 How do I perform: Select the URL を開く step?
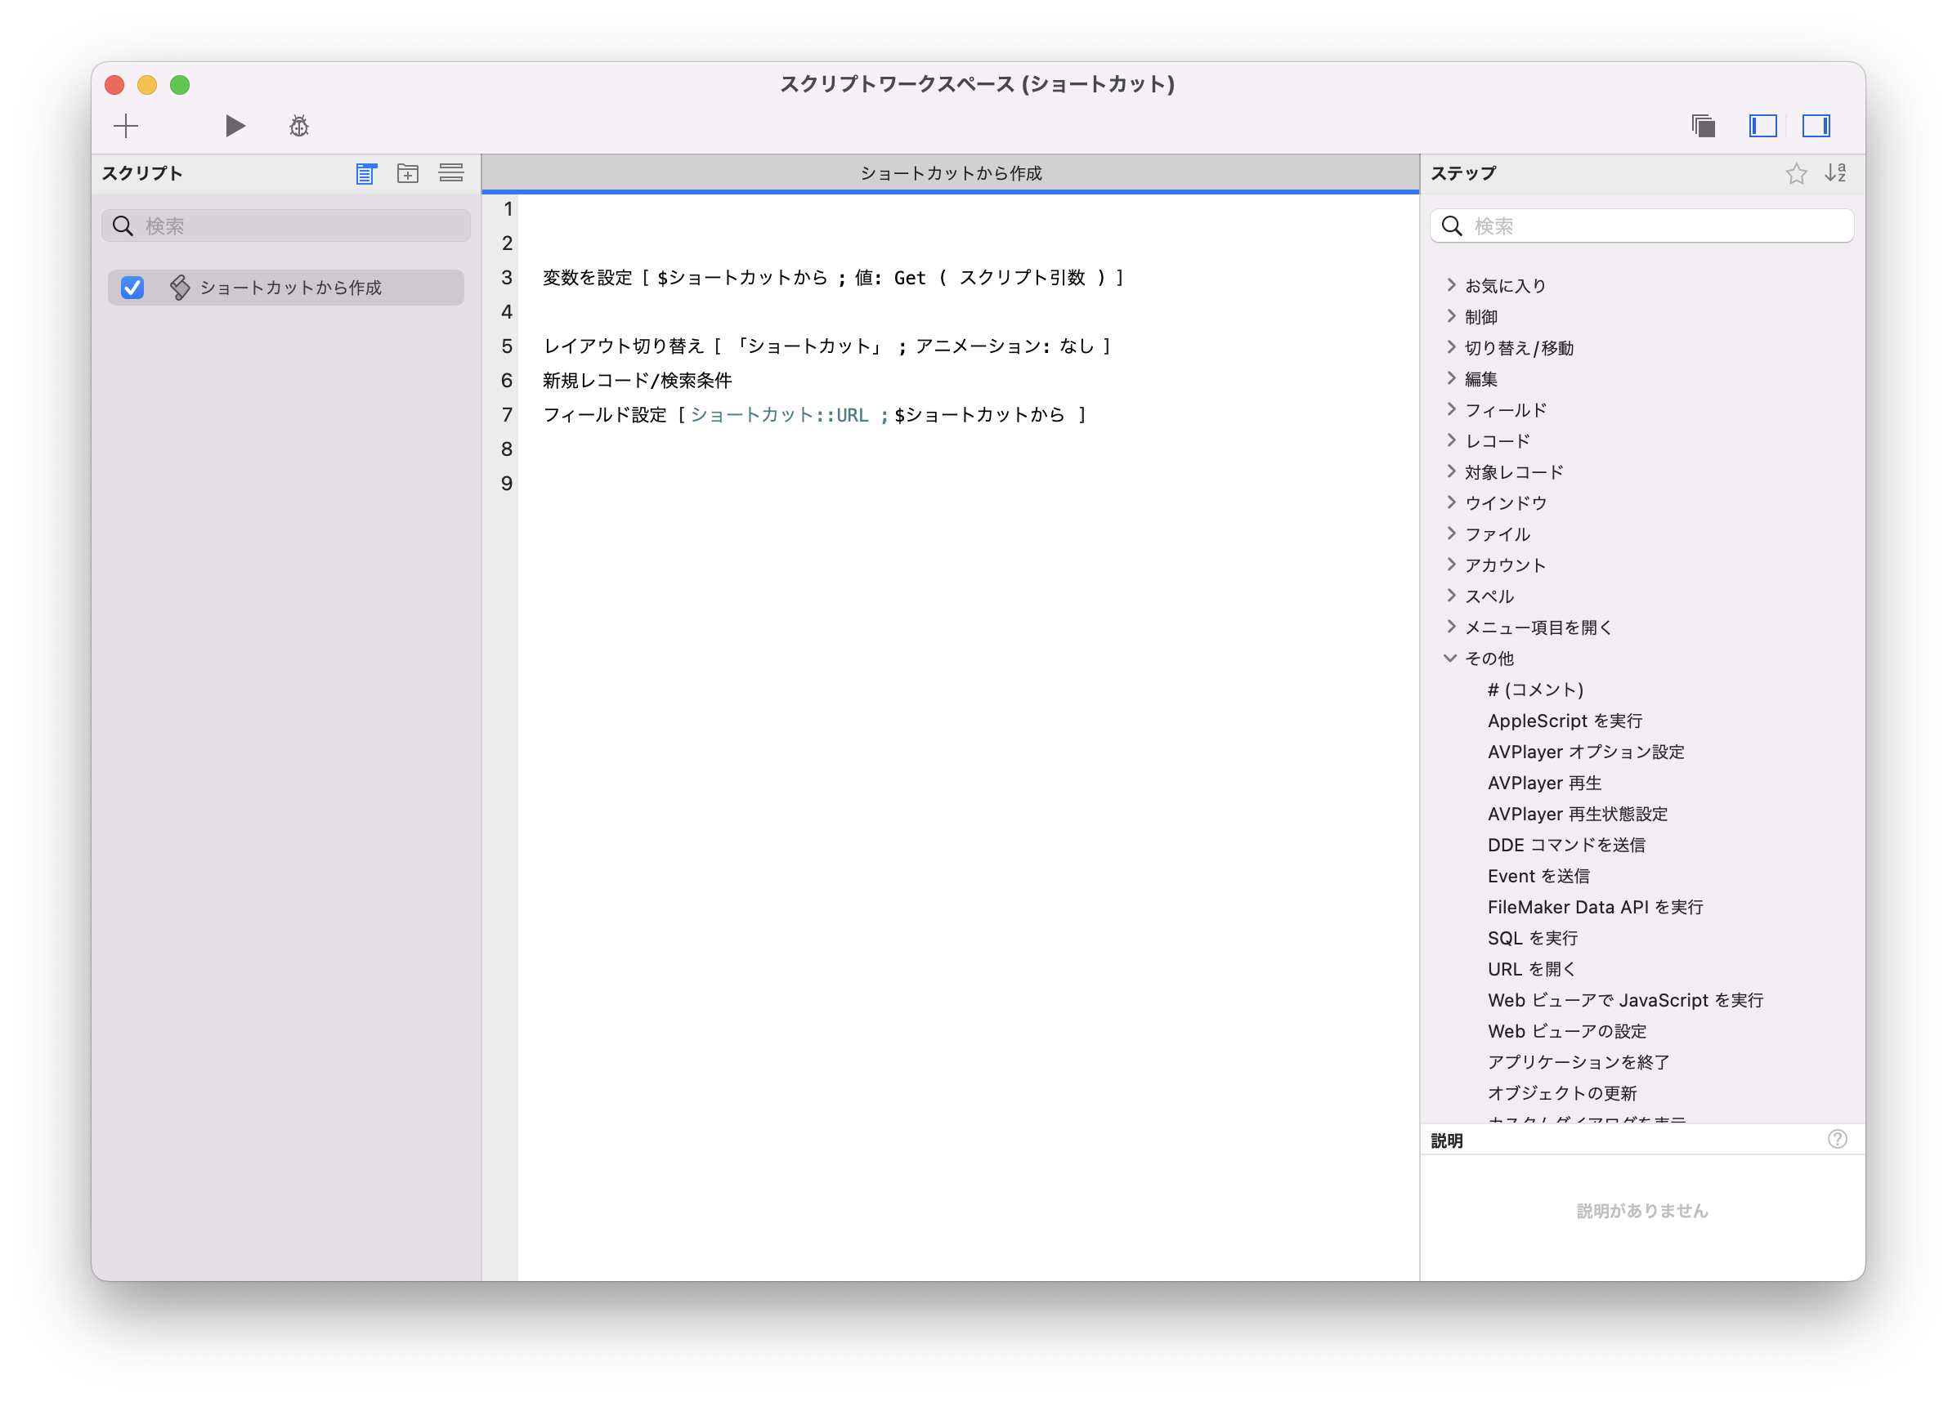[x=1532, y=968]
